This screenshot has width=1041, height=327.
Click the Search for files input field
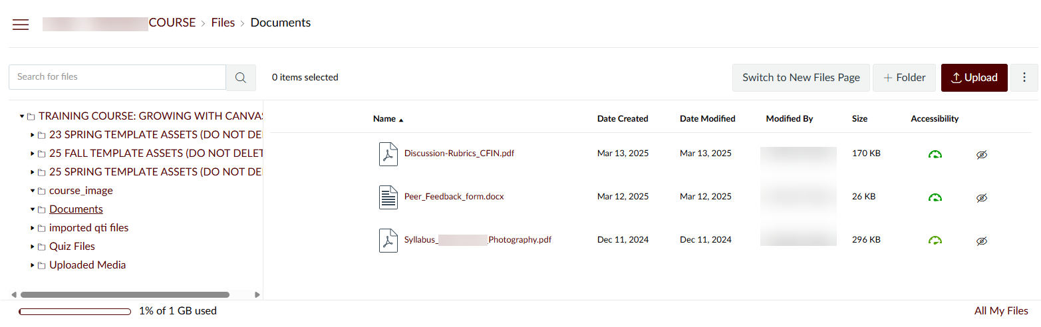pyautogui.click(x=117, y=77)
